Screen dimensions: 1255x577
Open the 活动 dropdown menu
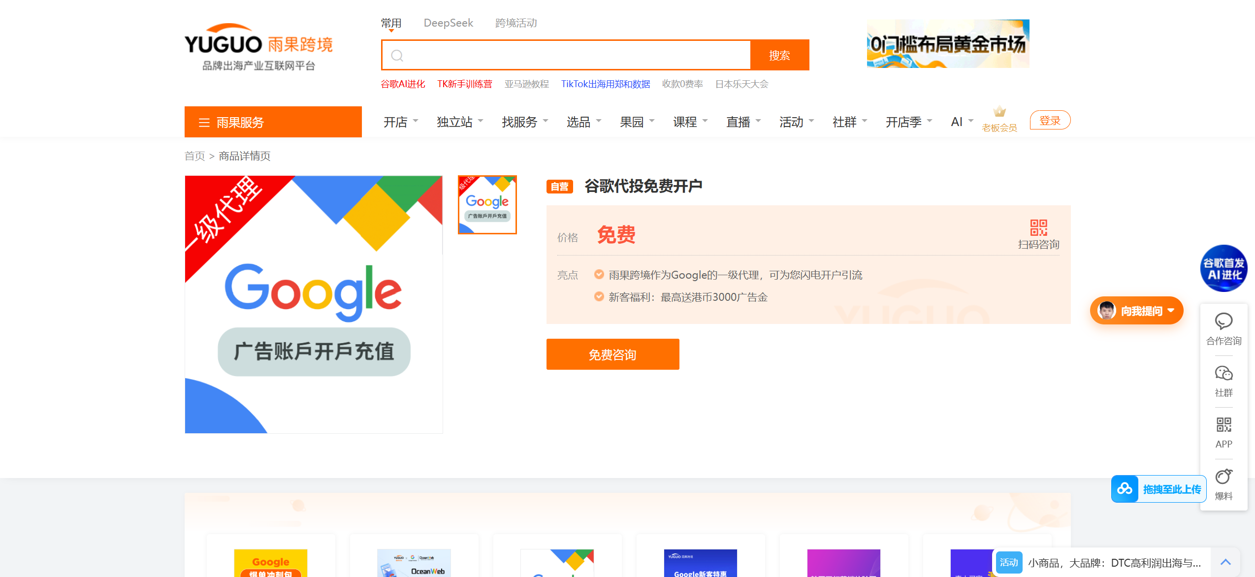click(797, 122)
